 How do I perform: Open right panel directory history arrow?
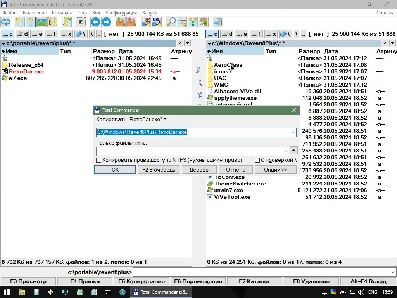pyautogui.click(x=392, y=43)
